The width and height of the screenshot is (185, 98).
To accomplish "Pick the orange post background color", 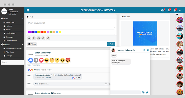I will tap(45, 32).
